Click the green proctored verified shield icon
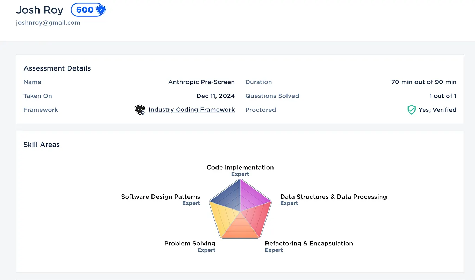The height and width of the screenshot is (280, 475). point(411,110)
